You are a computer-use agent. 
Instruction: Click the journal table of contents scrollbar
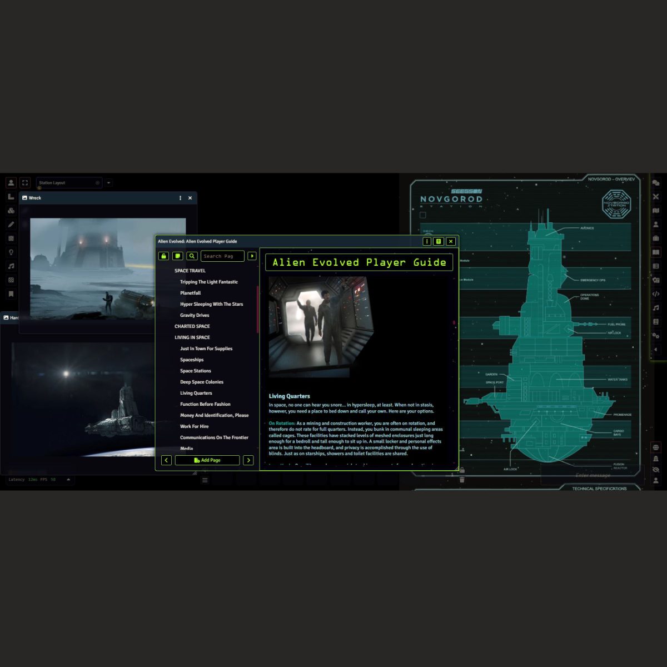coord(257,311)
